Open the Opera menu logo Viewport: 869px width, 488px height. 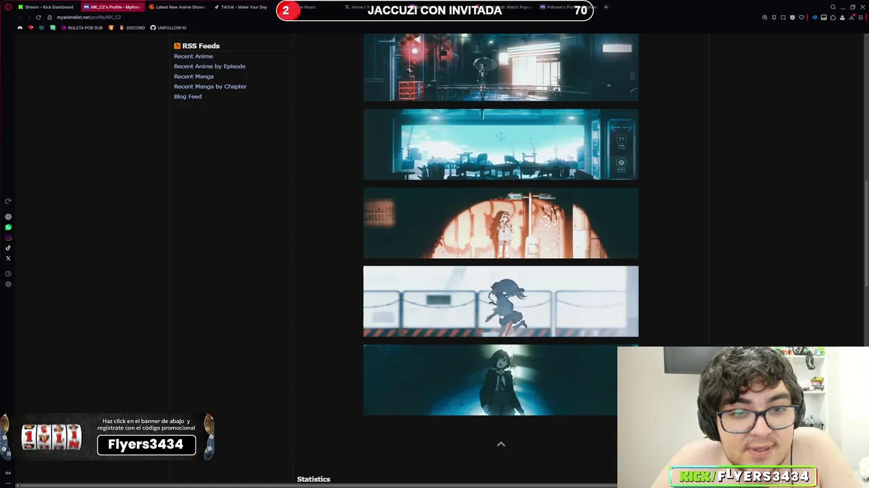coord(8,7)
